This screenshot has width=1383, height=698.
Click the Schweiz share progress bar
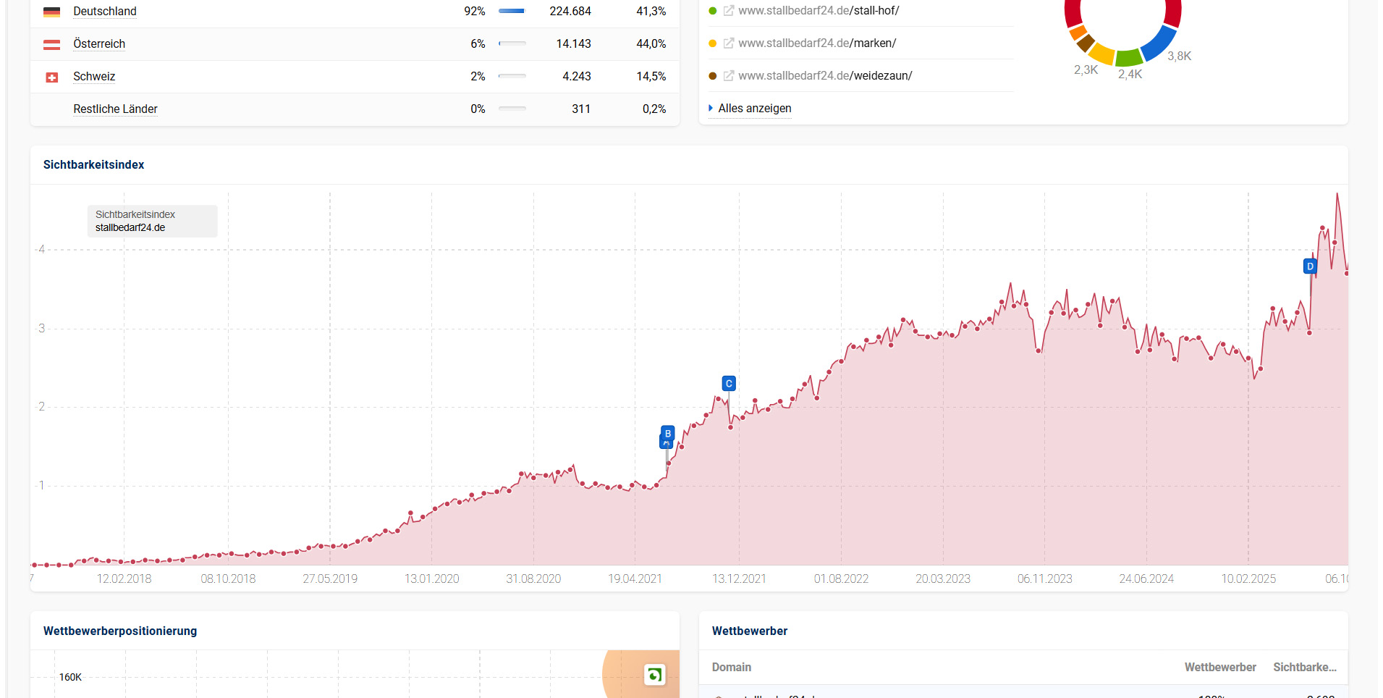tap(512, 77)
